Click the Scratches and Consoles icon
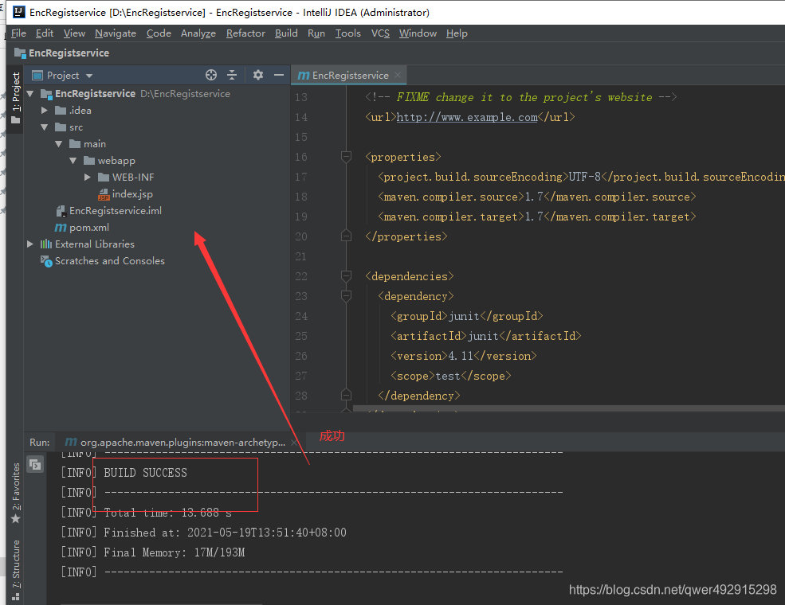 46,261
